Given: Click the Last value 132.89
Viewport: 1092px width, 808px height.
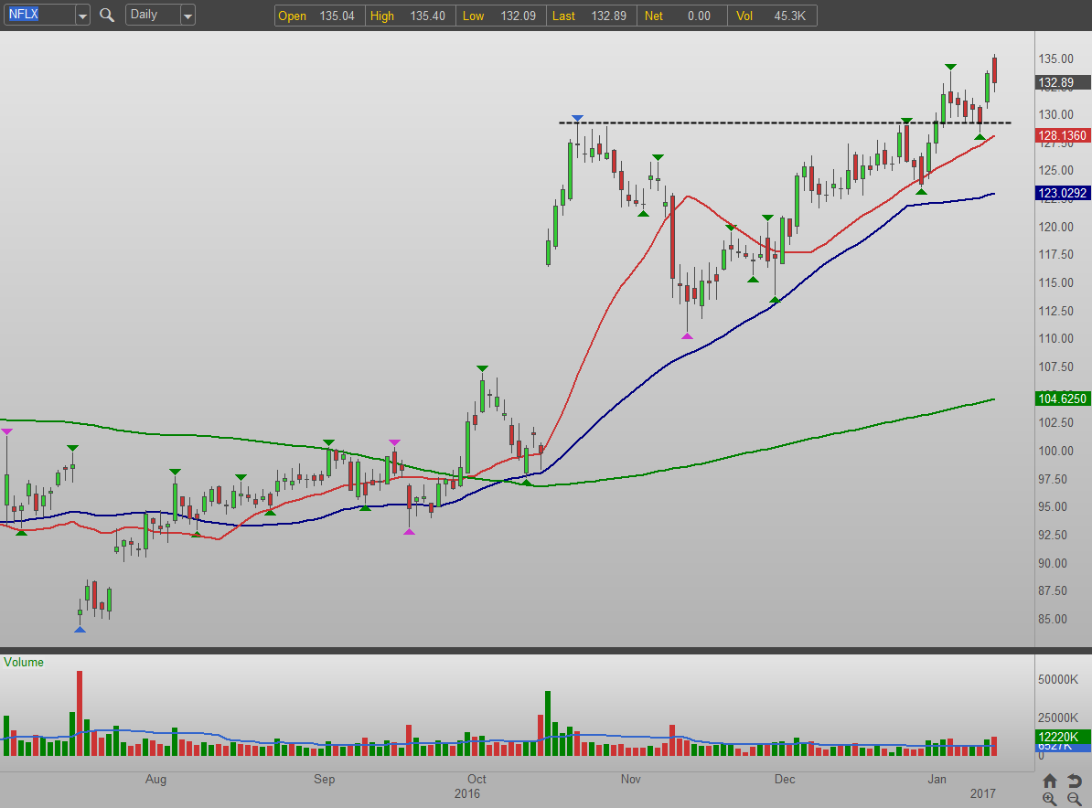Looking at the screenshot, I should (609, 16).
